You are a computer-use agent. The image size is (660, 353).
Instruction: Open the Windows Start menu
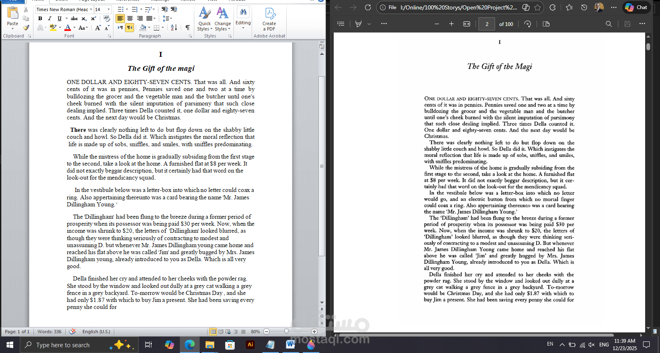click(10, 345)
